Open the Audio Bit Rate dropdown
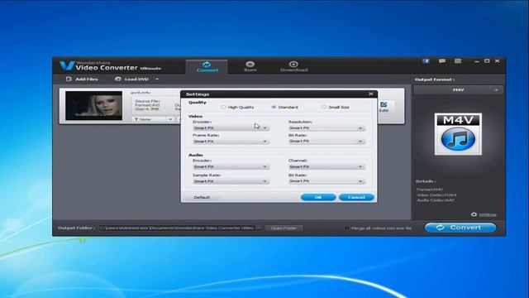 [x=326, y=181]
